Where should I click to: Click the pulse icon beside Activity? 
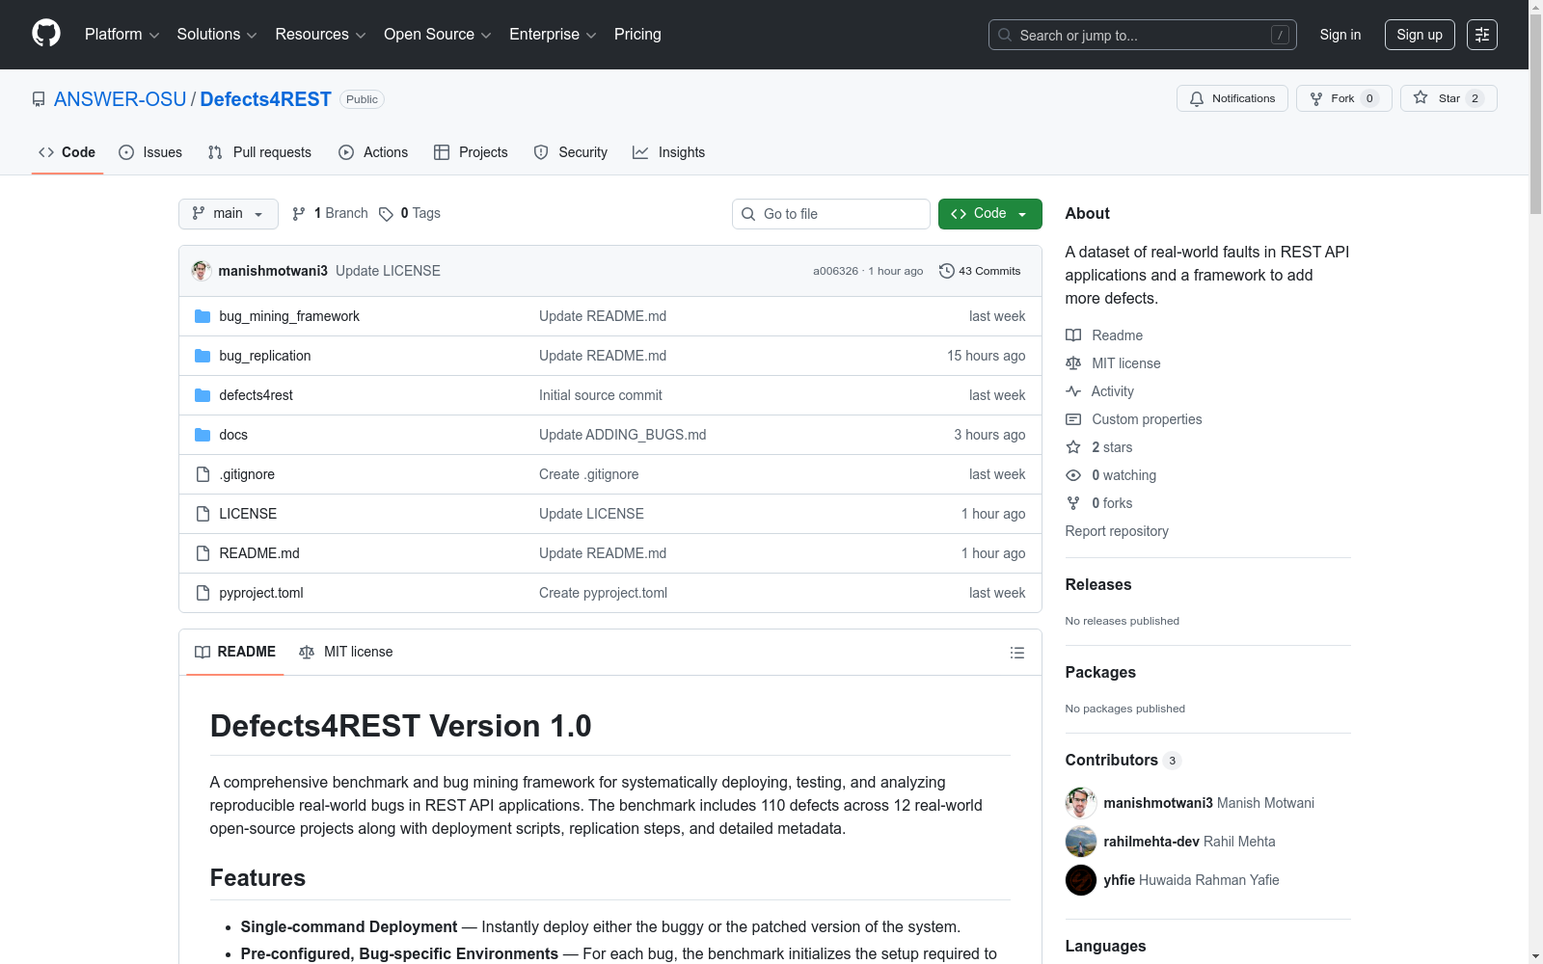[1073, 391]
